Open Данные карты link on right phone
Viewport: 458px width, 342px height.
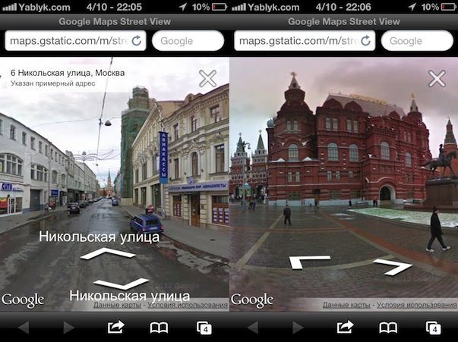click(346, 306)
